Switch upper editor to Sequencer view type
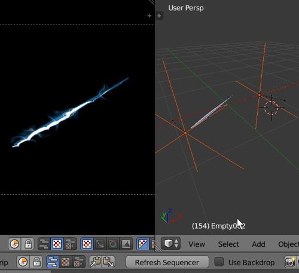 [44, 244]
